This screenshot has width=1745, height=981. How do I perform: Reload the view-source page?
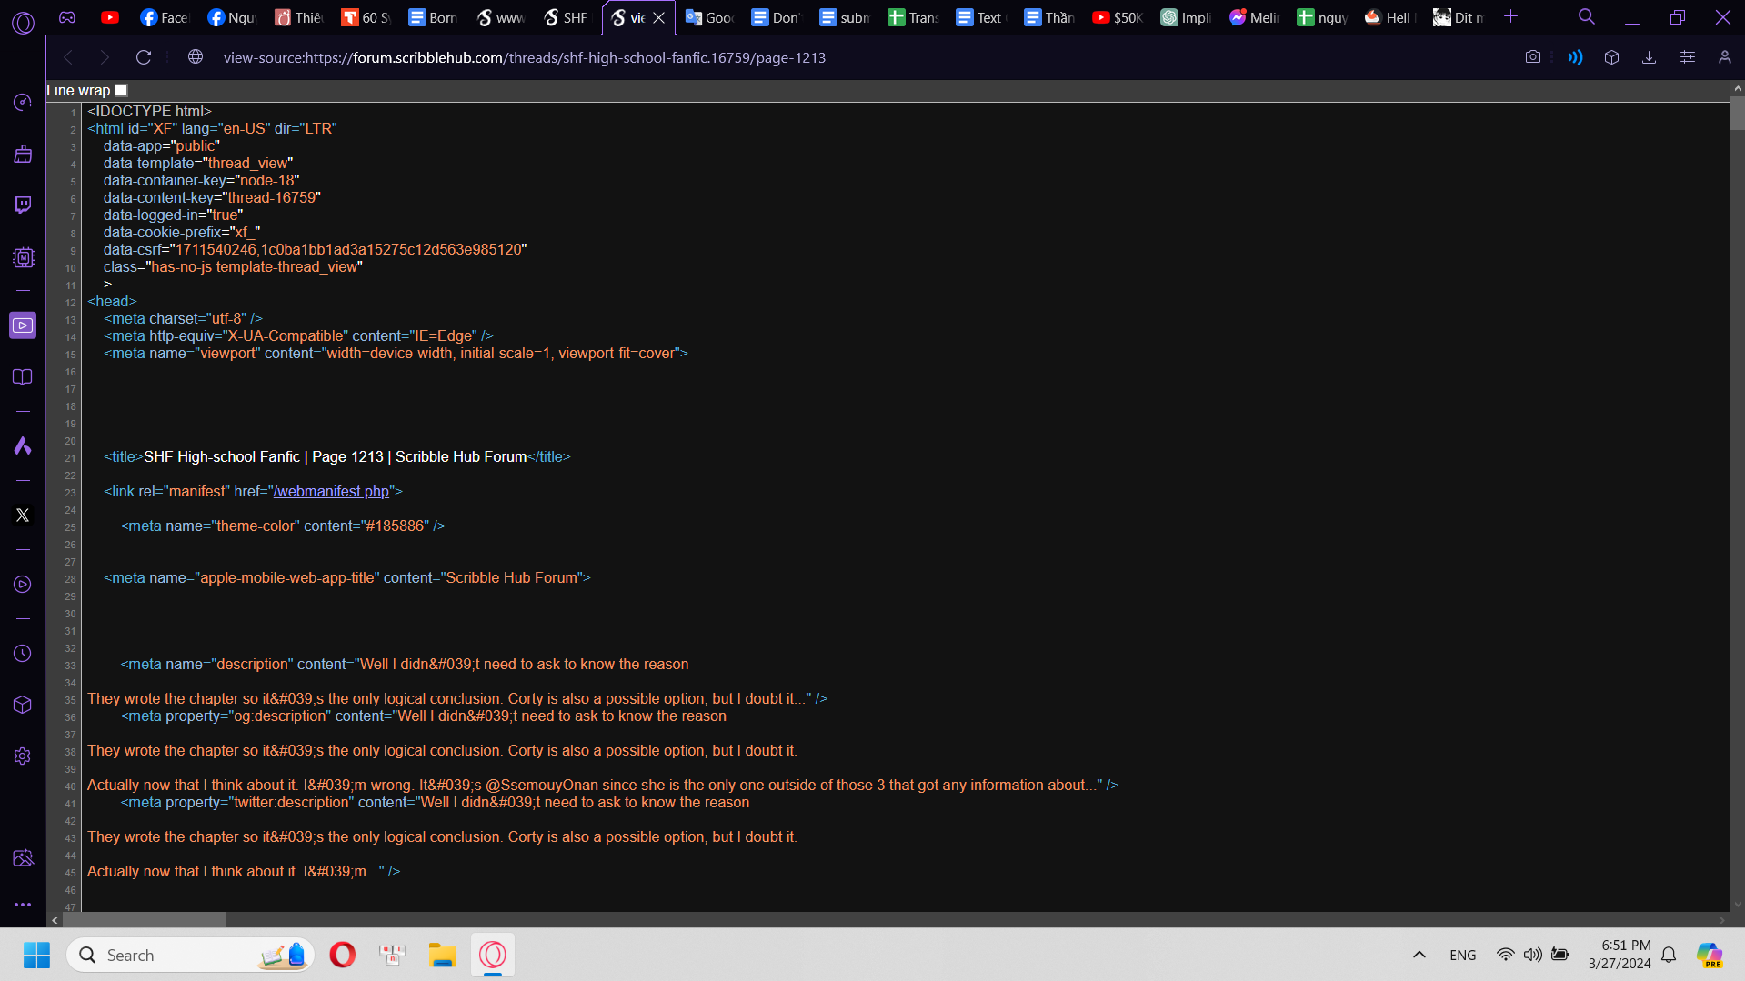tap(144, 57)
